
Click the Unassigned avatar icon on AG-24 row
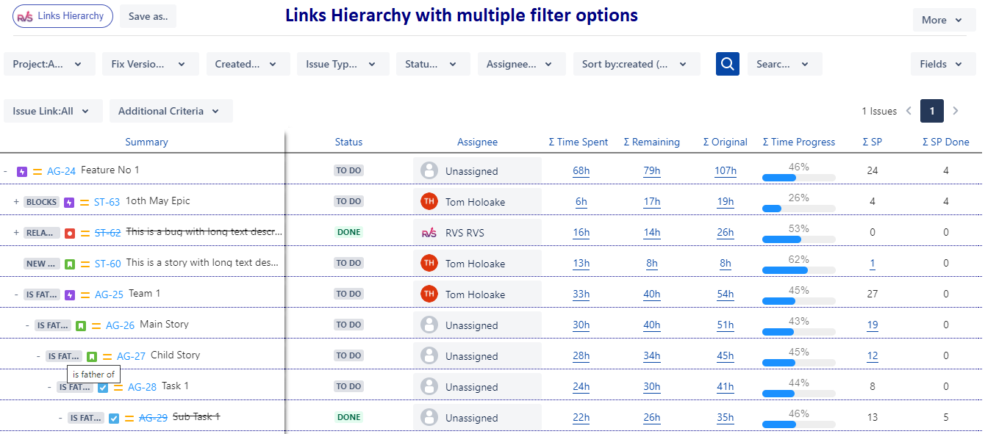click(x=429, y=170)
